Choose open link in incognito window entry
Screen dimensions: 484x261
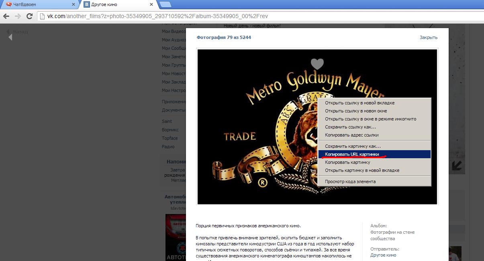[x=374, y=119]
